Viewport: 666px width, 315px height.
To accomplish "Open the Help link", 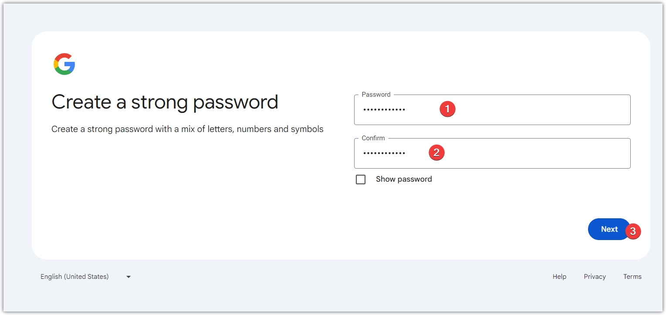I will pyautogui.click(x=559, y=277).
